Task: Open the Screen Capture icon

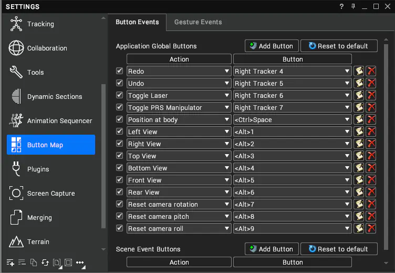Action: point(16,193)
